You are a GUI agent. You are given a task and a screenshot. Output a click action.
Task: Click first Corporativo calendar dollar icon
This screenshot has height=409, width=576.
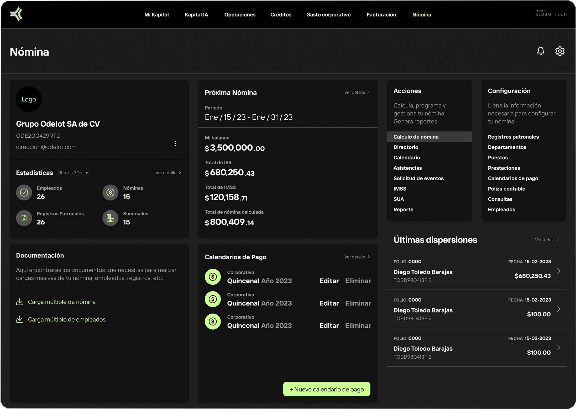(213, 277)
